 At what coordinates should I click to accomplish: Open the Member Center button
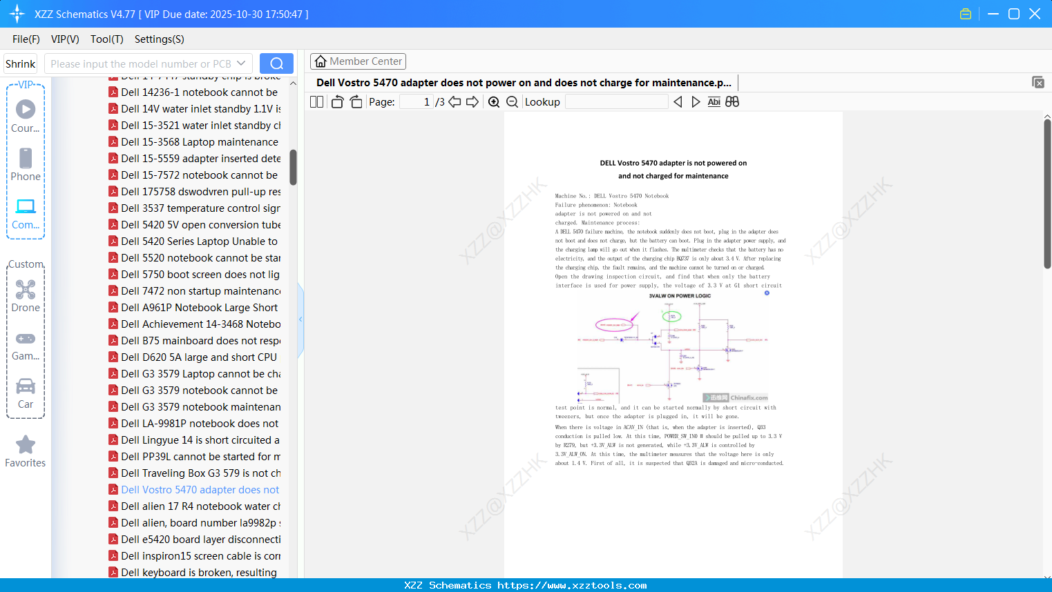pos(358,61)
